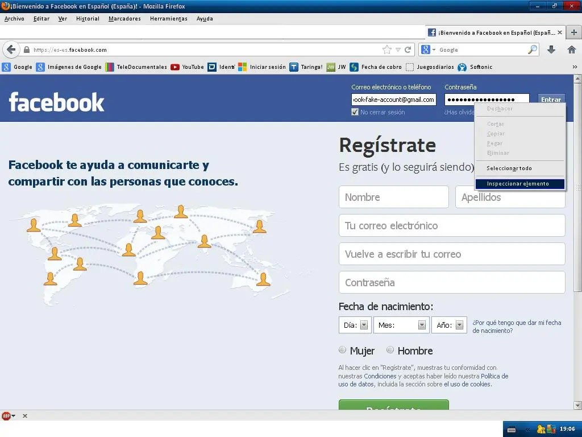The height and width of the screenshot is (437, 582).
Task: Open the Juegosdiarios bookmark
Action: pos(430,67)
